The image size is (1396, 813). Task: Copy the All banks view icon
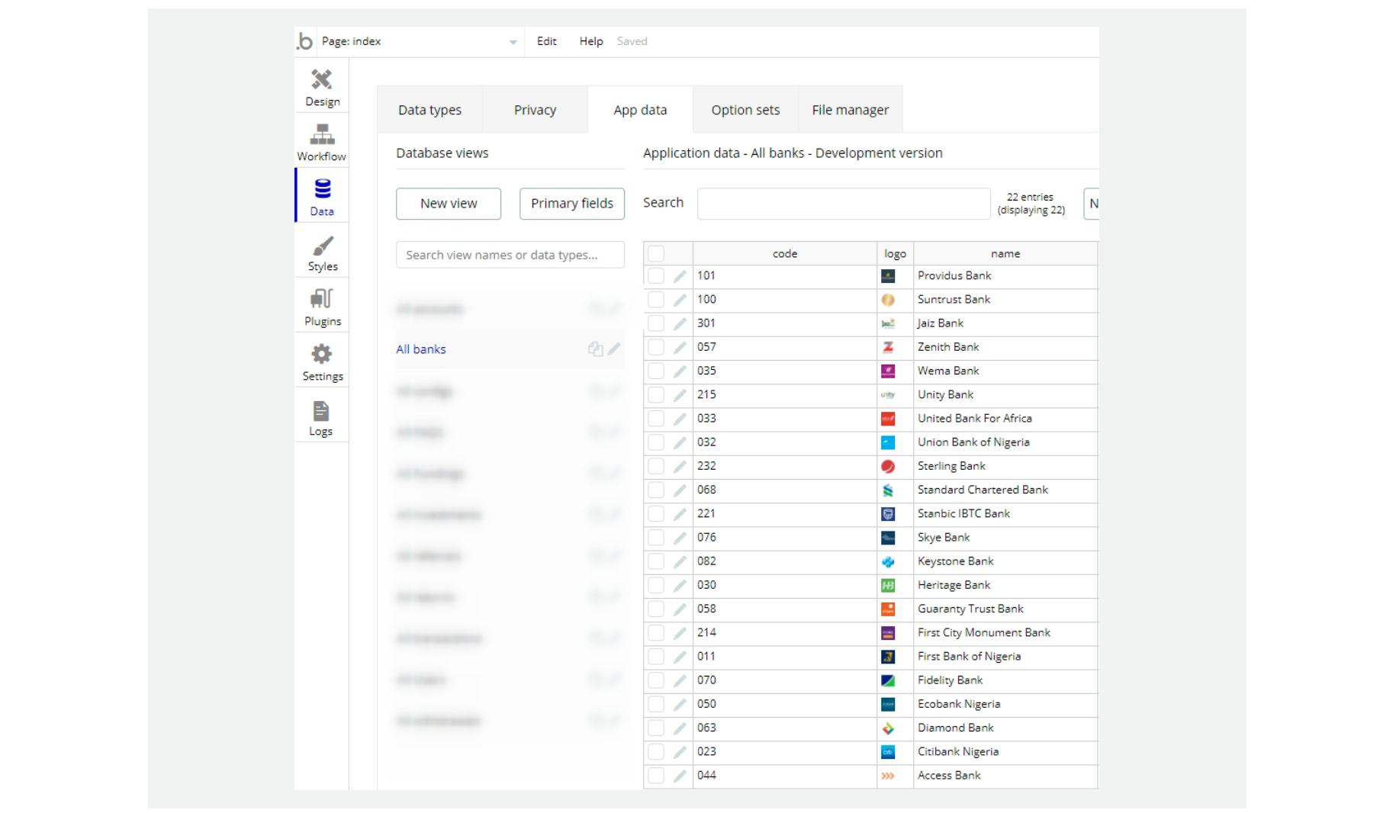595,349
